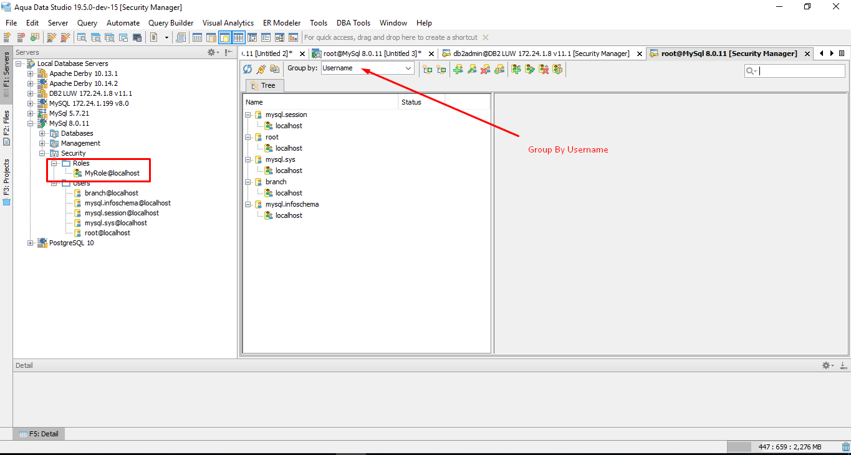Click the expand all tree icon
This screenshot has height=455, width=851.
tap(427, 69)
